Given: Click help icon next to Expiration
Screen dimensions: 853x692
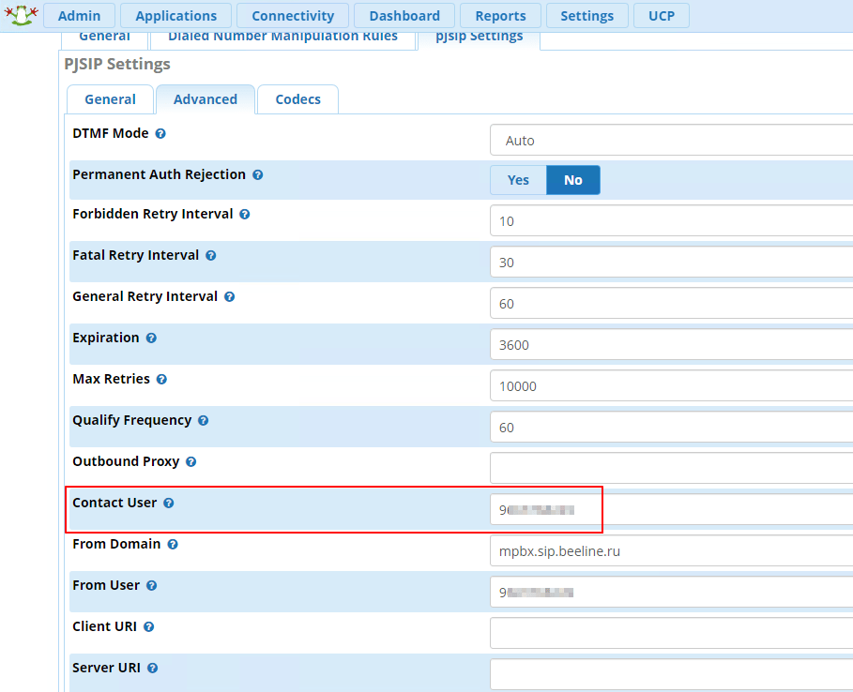Looking at the screenshot, I should [x=151, y=338].
